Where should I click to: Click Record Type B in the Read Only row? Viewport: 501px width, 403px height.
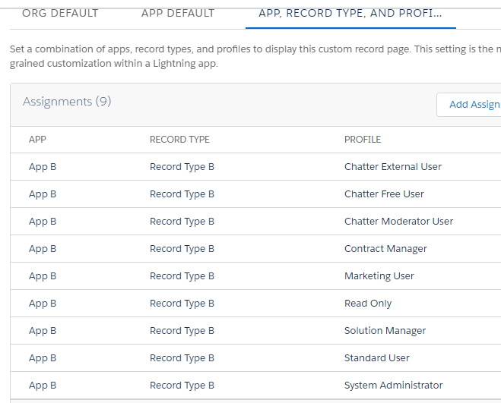pos(182,304)
